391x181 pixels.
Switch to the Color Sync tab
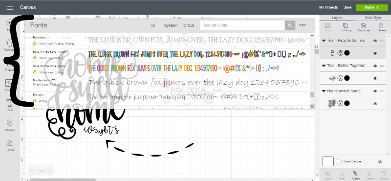click(x=373, y=18)
